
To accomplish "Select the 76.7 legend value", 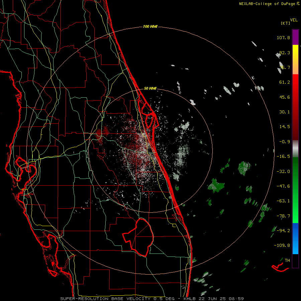I will point(285,67).
